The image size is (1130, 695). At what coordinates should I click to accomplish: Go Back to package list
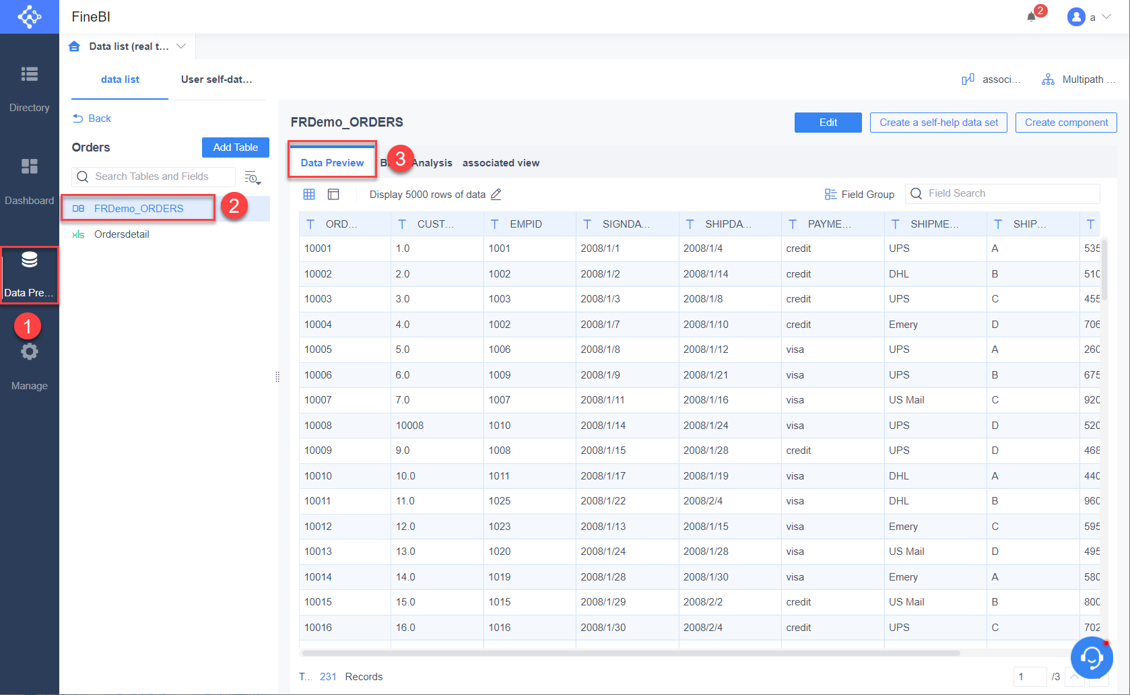pyautogui.click(x=92, y=119)
